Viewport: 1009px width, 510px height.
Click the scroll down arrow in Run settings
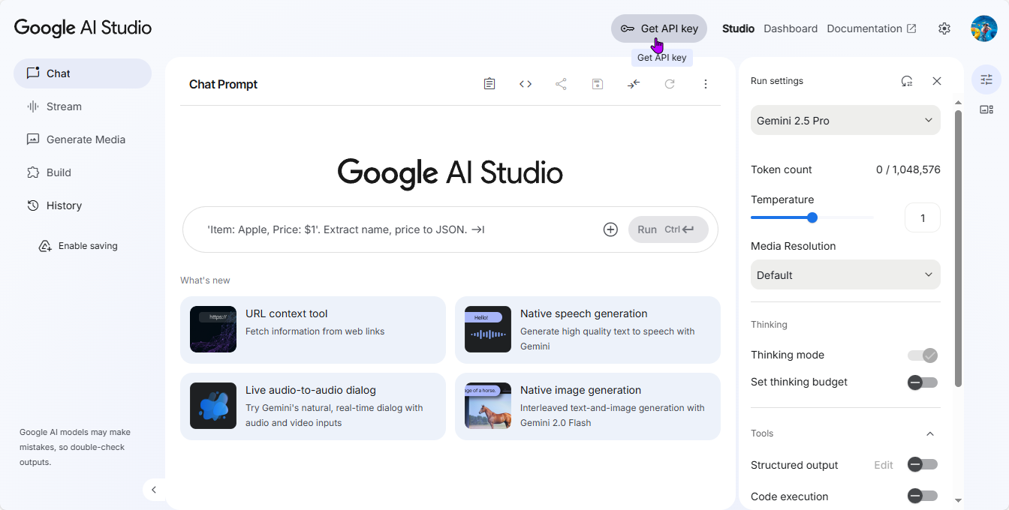pyautogui.click(x=958, y=500)
